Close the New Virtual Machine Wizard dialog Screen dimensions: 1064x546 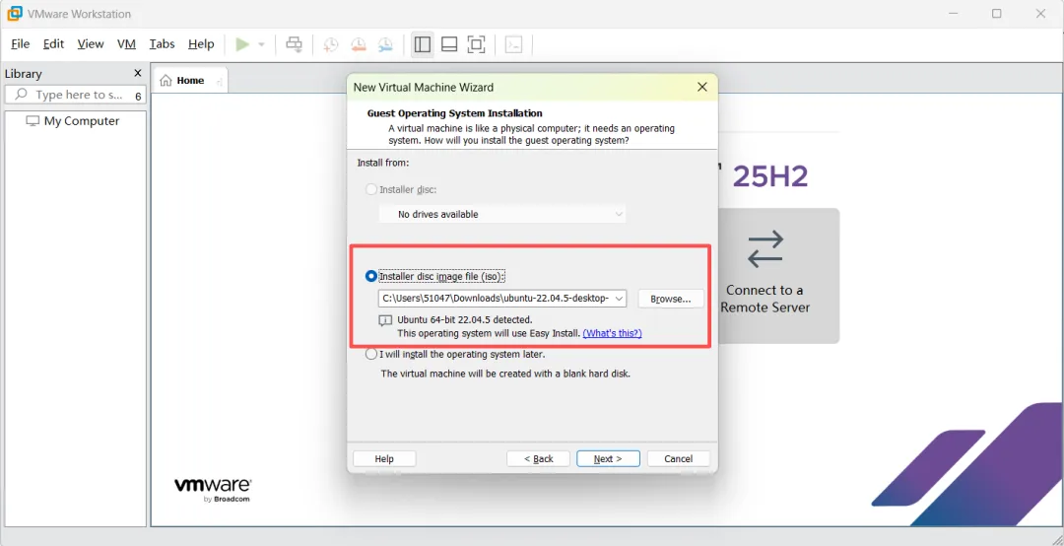702,87
